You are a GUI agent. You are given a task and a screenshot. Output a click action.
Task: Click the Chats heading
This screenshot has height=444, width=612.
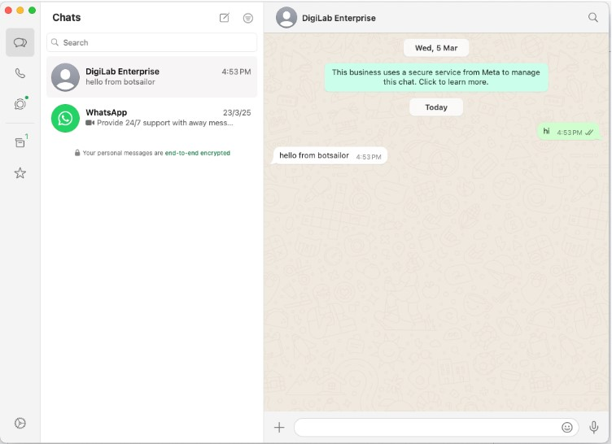(67, 18)
